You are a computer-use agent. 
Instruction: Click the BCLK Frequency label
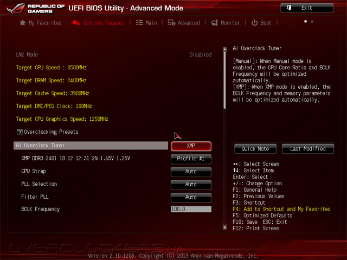pos(40,209)
